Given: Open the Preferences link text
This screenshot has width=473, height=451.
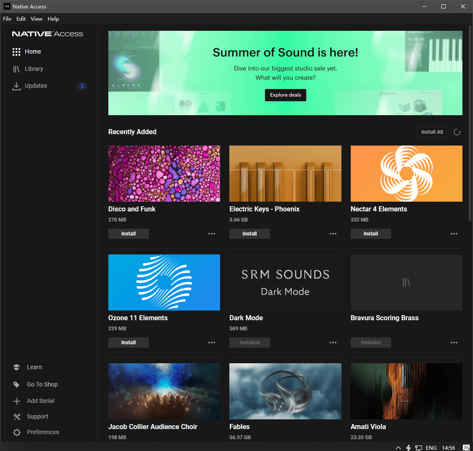Looking at the screenshot, I should coord(43,432).
